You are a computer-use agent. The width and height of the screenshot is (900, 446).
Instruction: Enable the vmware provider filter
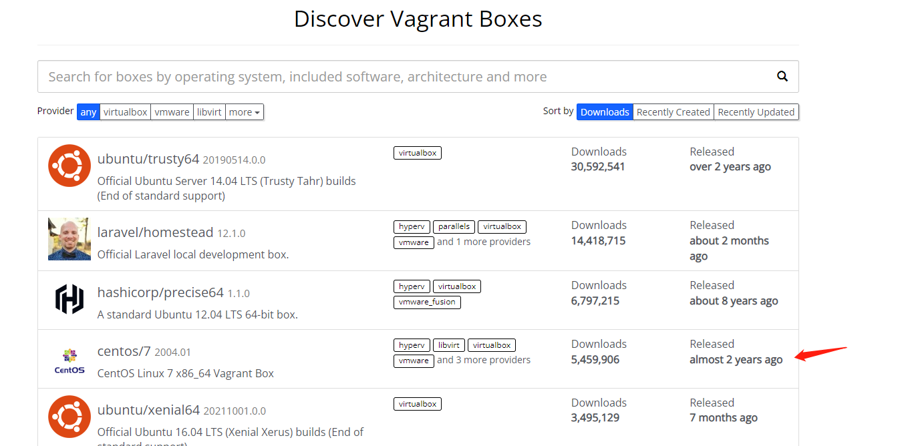tap(172, 111)
